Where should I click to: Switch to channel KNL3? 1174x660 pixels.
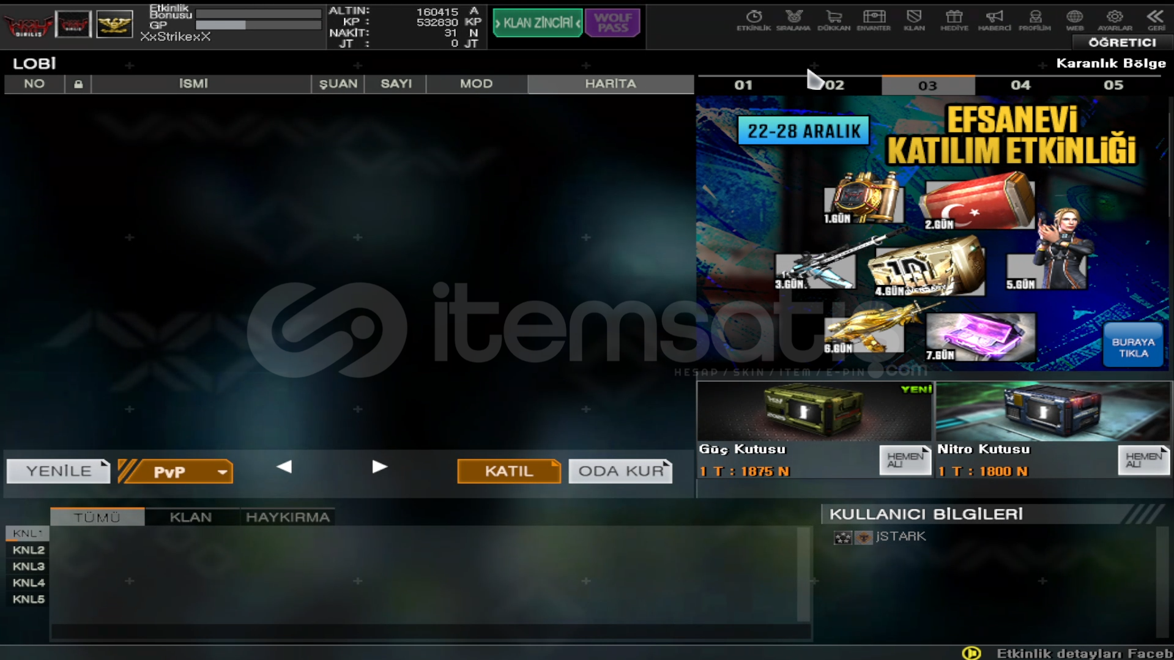[x=28, y=566]
